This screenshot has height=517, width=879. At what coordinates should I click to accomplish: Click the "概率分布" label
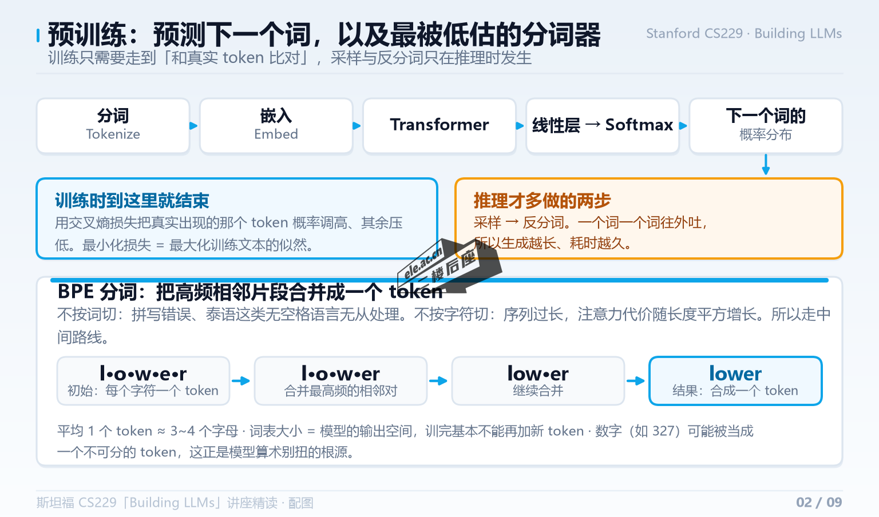point(766,134)
